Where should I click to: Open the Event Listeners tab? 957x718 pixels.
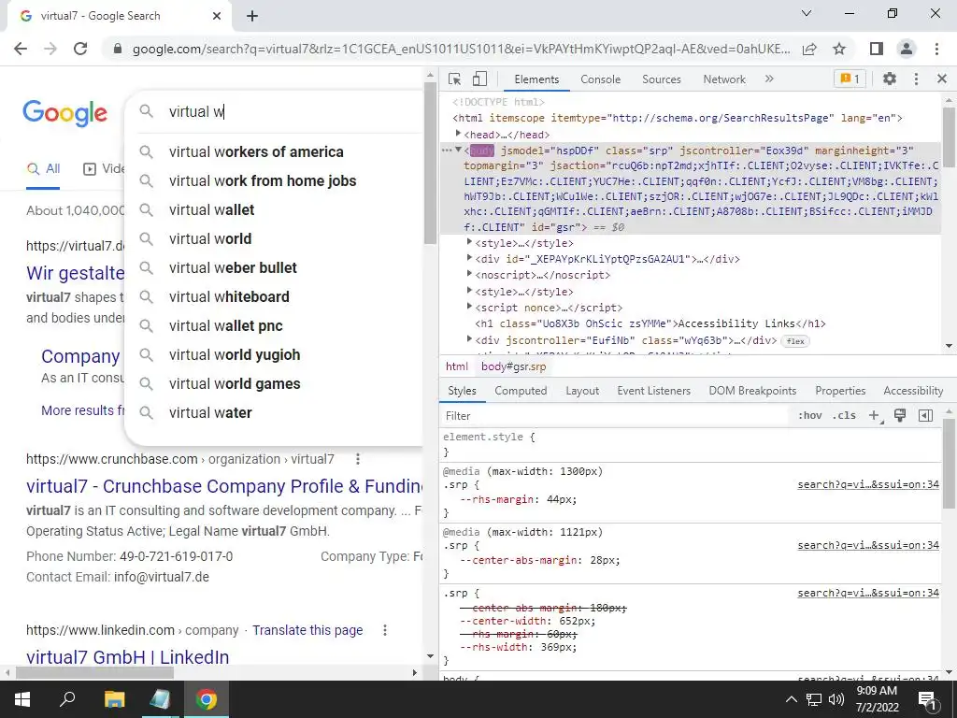(653, 391)
